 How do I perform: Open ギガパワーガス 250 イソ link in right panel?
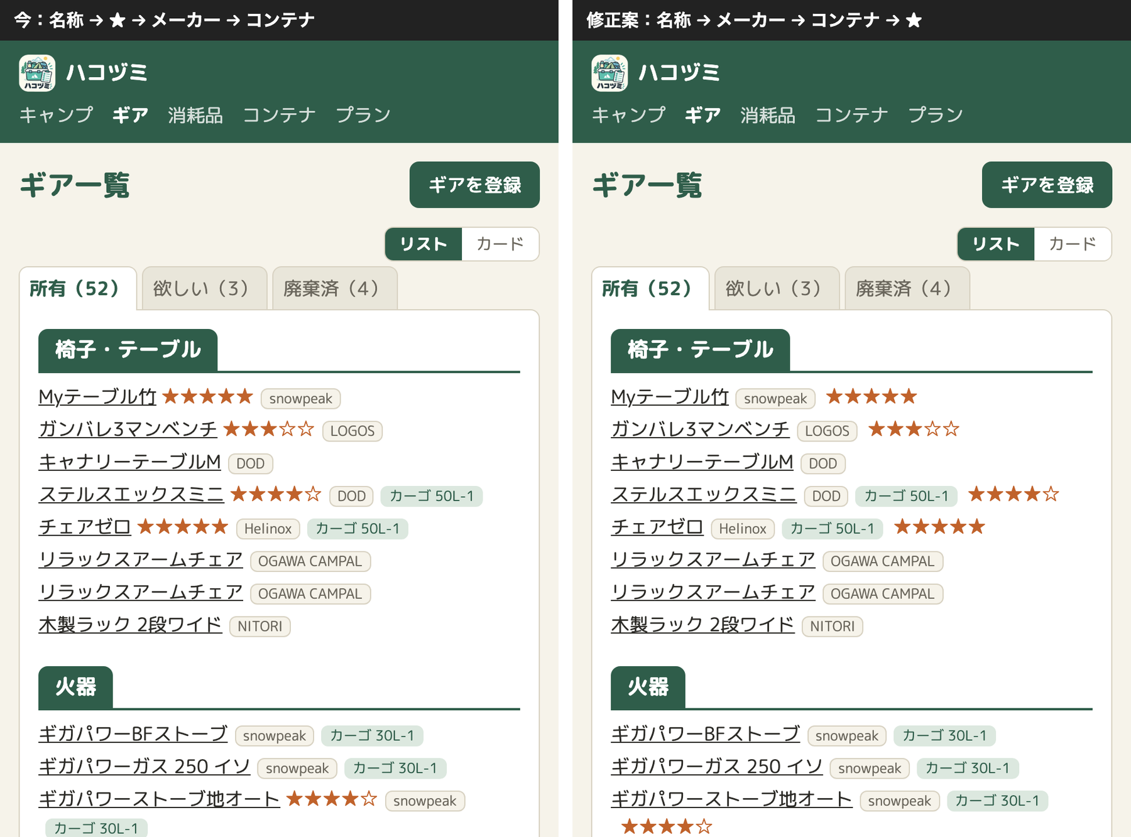(x=717, y=767)
